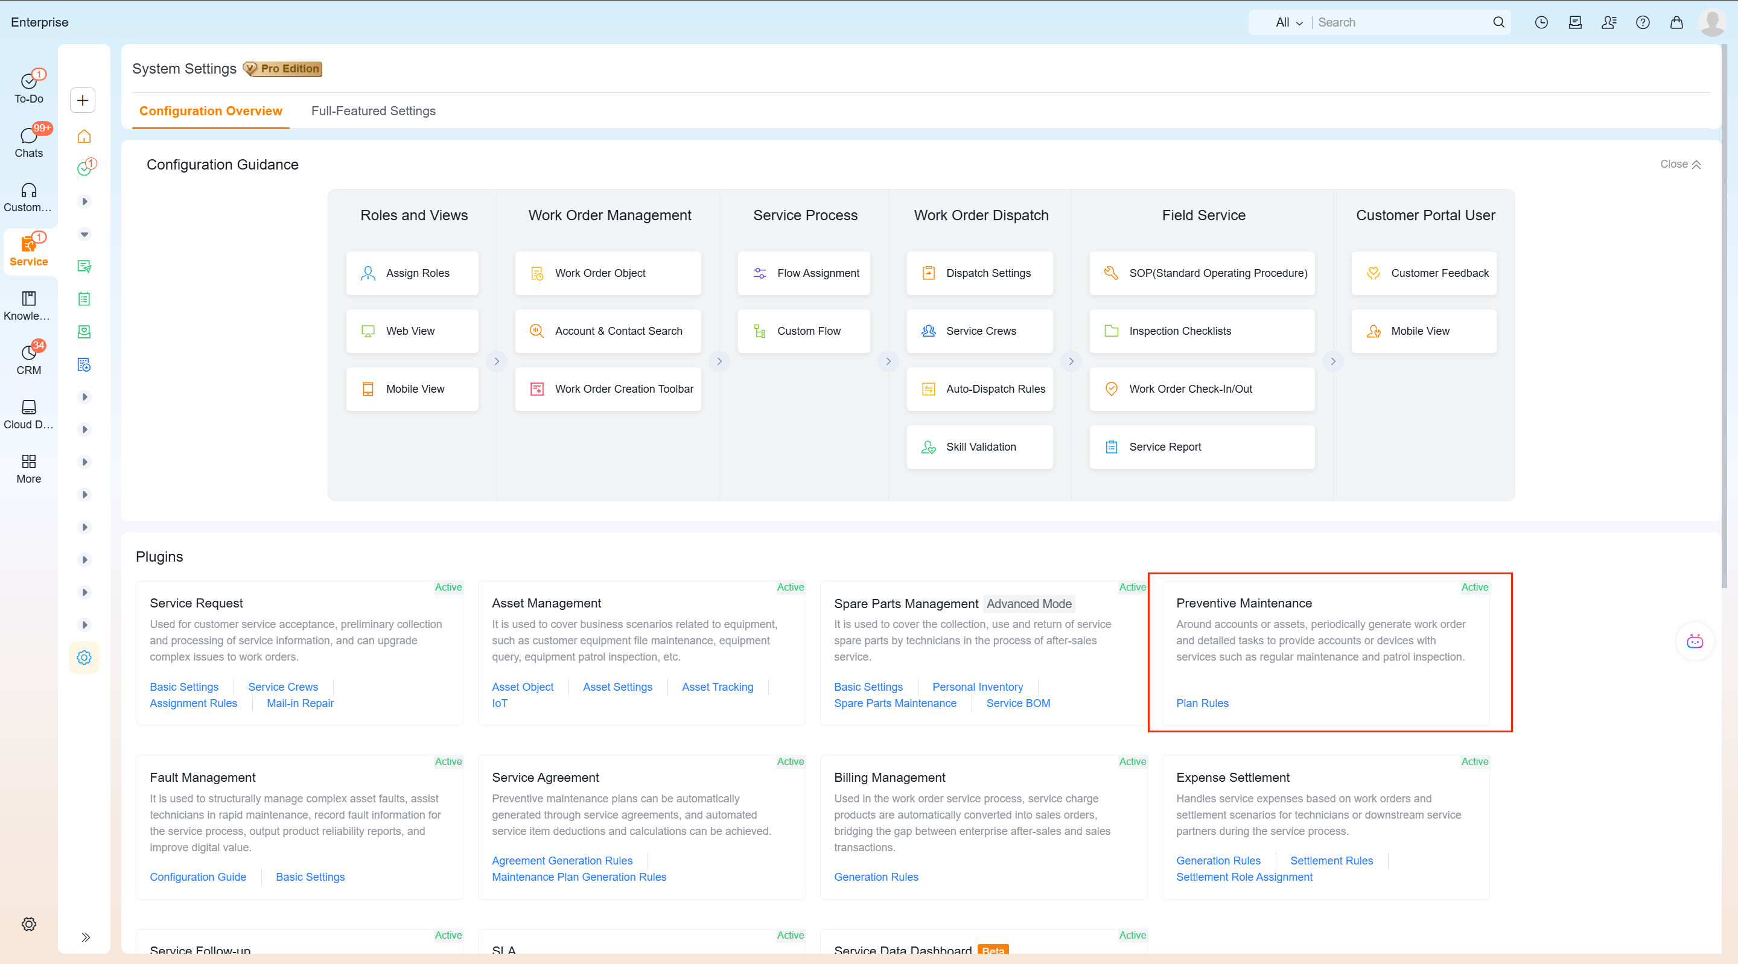1738x964 pixels.
Task: Open the Assign Roles card
Action: click(x=412, y=273)
